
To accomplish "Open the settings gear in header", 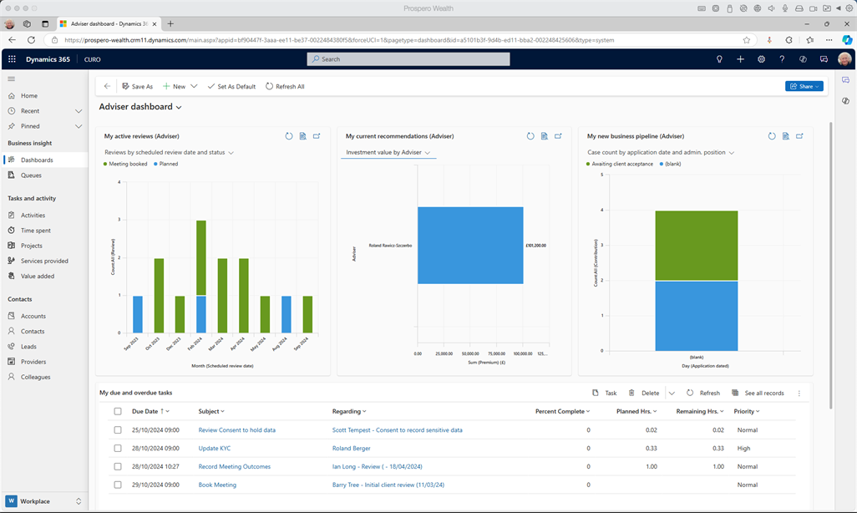I will (x=761, y=59).
